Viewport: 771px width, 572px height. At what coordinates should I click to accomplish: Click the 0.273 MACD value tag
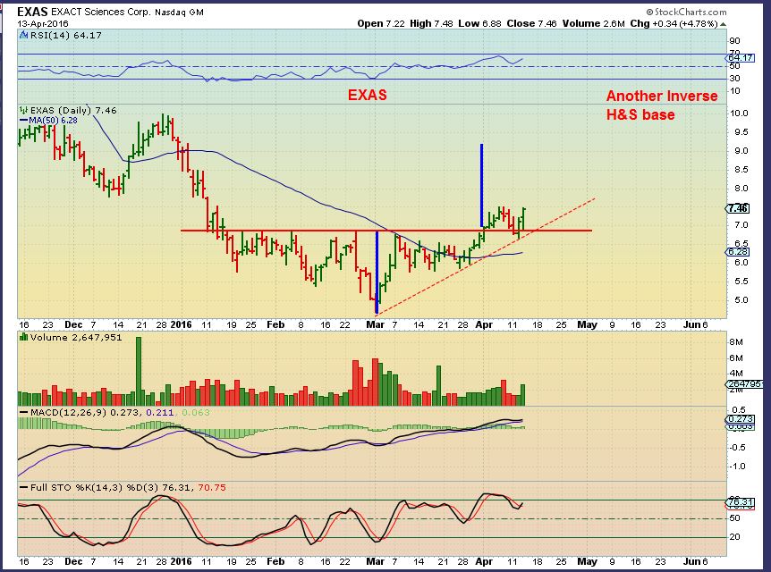click(x=740, y=419)
